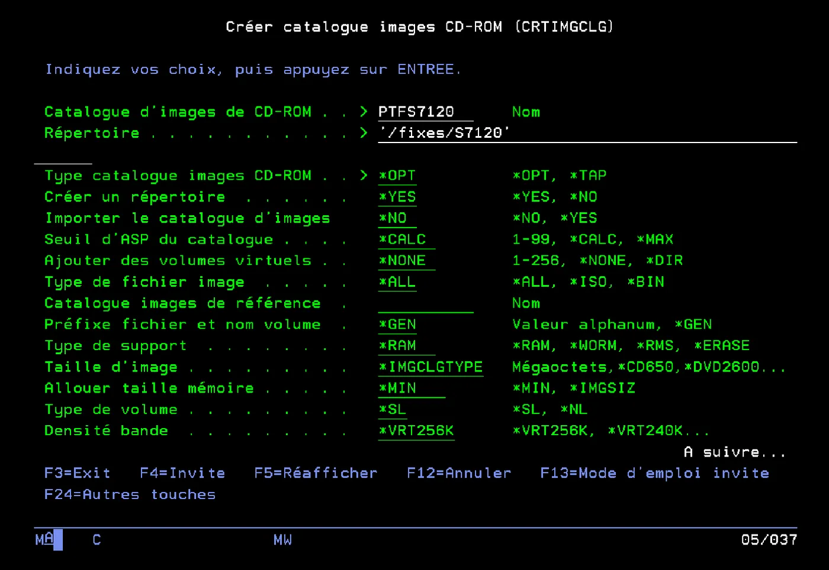This screenshot has width=829, height=570.
Task: Click the Catalogue d'images de CD-ROM field PTFS7120
Action: (426, 112)
